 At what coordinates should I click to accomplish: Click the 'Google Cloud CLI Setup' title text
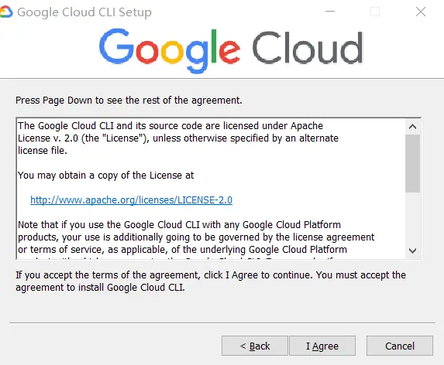coord(84,12)
